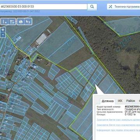
Task: Open link to order land parcel extract
Action: (118, 120)
